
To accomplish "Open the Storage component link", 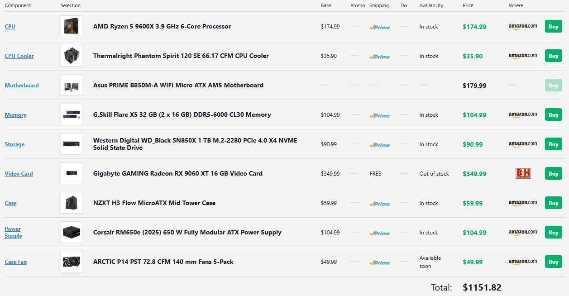I will coord(14,144).
